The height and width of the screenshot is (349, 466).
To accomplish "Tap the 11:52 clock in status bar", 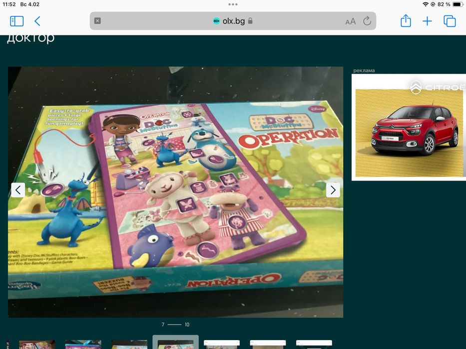I will 9,4.
